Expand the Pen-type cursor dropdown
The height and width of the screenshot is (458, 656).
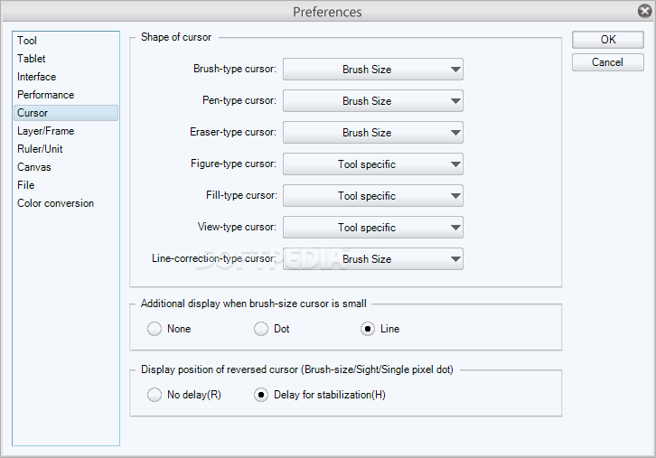pos(373,101)
